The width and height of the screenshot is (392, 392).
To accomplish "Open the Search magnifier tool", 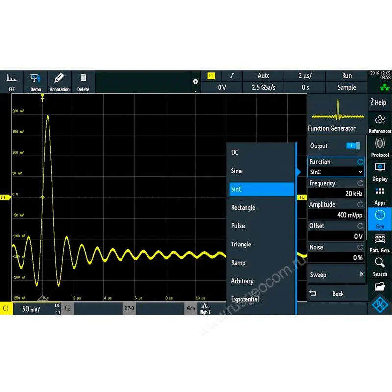I will point(380,267).
